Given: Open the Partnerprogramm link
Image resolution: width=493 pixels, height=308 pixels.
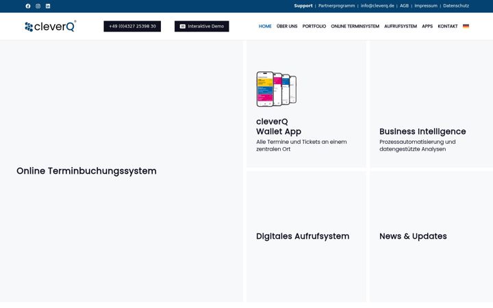Looking at the screenshot, I should pyautogui.click(x=336, y=5).
